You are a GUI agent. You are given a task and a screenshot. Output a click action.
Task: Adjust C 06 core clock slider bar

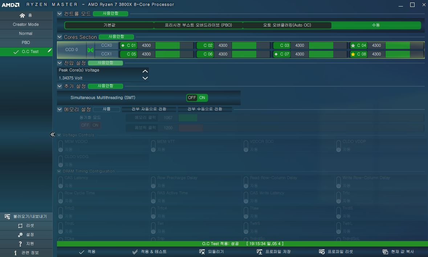tap(251, 54)
